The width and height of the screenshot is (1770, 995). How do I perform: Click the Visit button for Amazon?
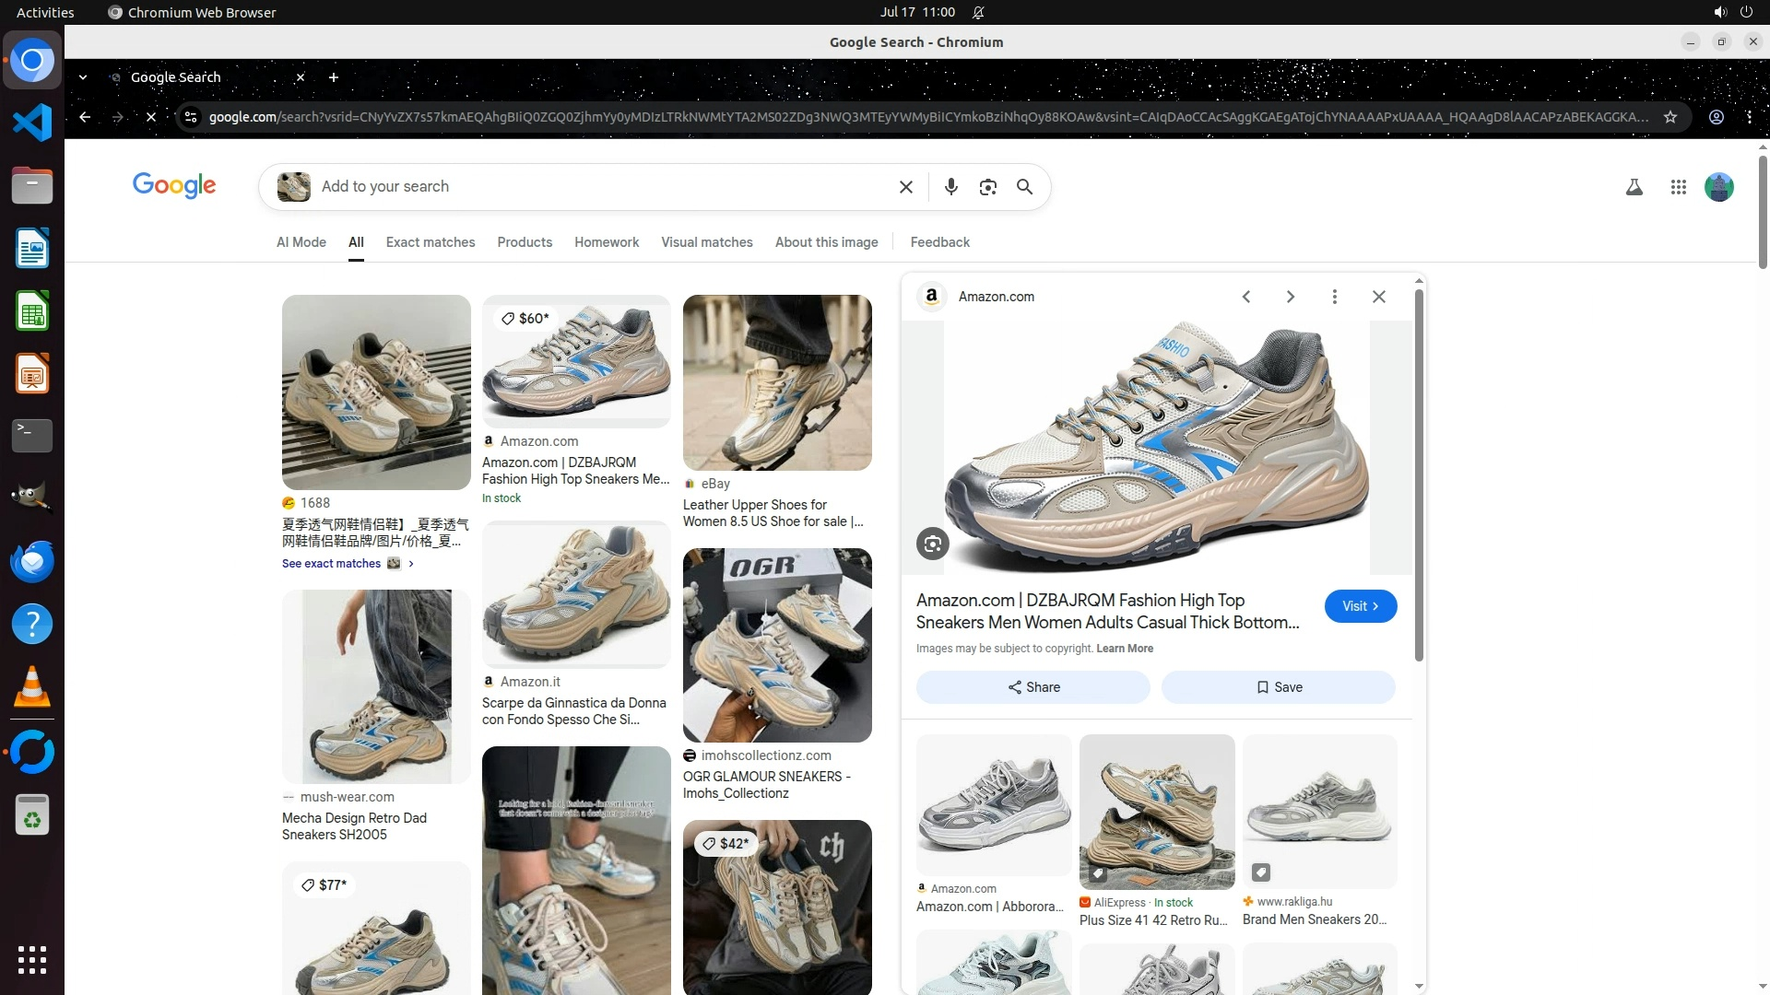1360,606
